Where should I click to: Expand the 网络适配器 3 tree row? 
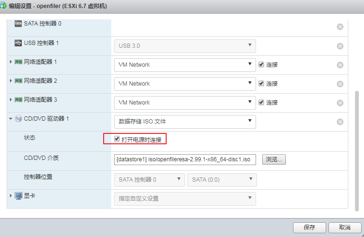pos(11,100)
